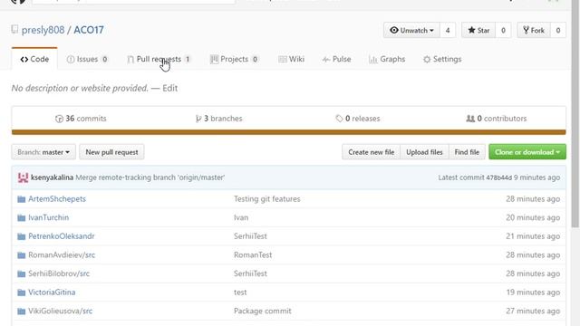The image size is (580, 326).
Task: Click ksenyakalina avatar icon
Action: (23, 177)
